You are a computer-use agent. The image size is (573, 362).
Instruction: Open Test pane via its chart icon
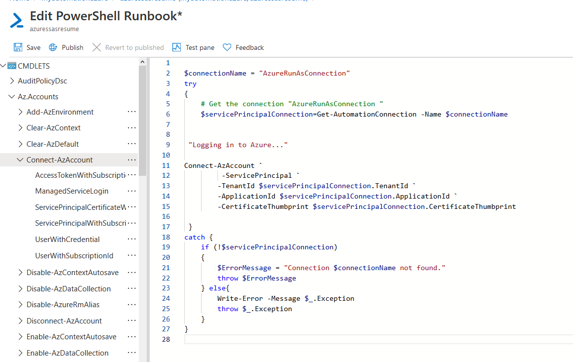177,47
